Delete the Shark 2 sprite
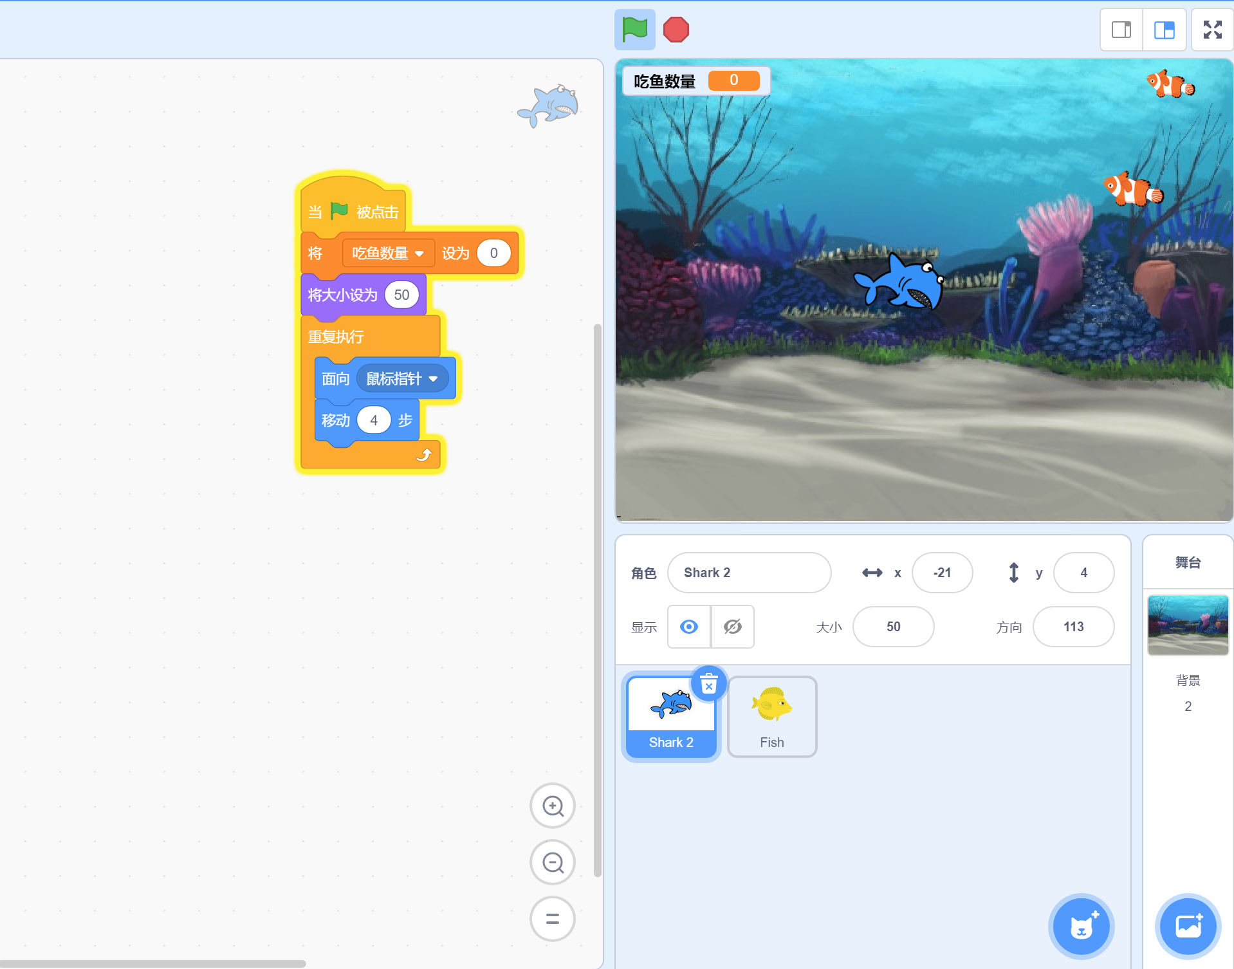Screen dimensions: 1234x969 [x=708, y=684]
